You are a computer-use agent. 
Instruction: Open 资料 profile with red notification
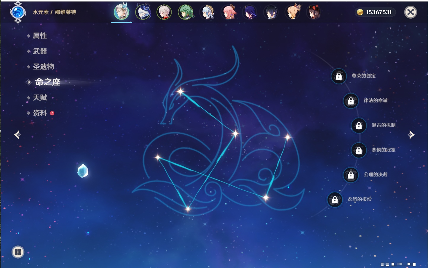[x=40, y=113]
